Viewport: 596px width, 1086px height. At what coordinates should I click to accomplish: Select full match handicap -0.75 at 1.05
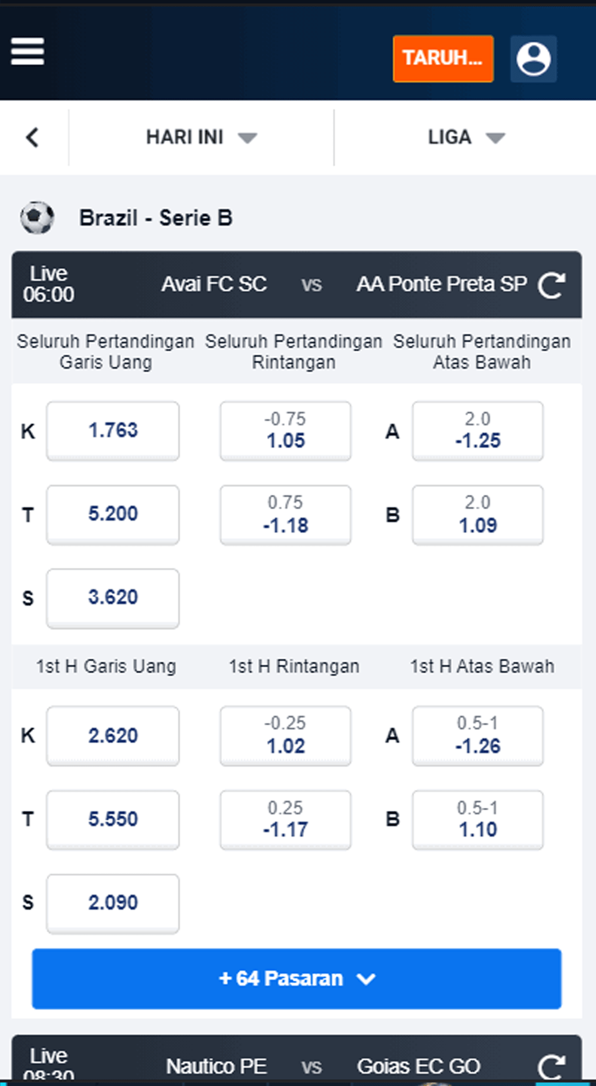click(285, 431)
